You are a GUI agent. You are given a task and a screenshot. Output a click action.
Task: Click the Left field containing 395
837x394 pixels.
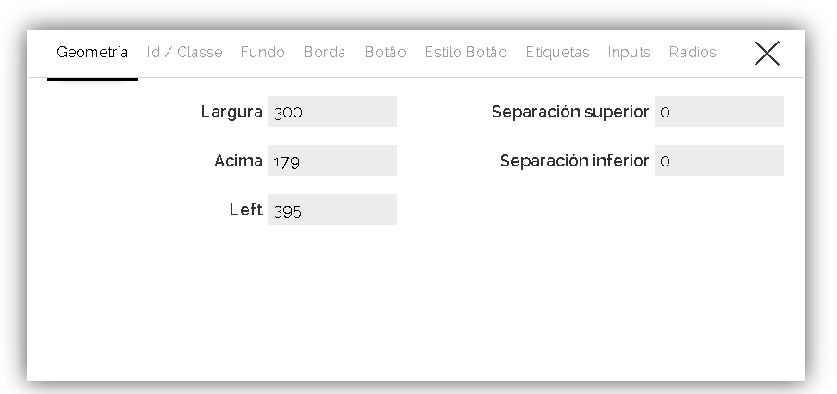(332, 210)
